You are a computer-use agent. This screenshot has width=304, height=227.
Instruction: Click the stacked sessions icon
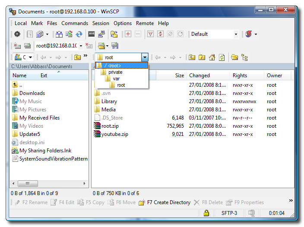point(27,46)
